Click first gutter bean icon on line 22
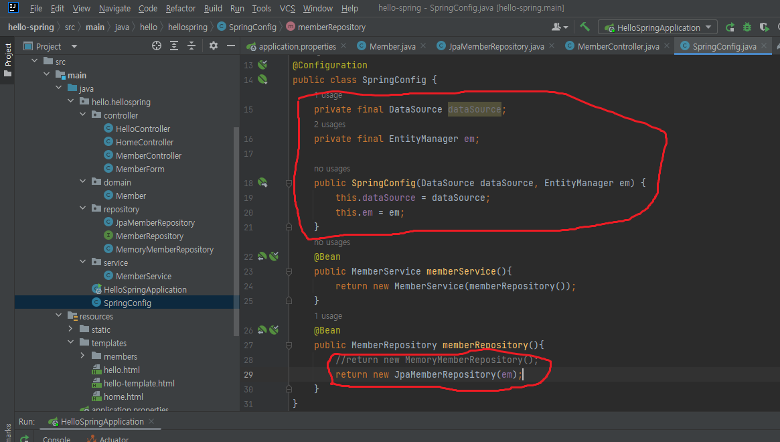 [262, 256]
